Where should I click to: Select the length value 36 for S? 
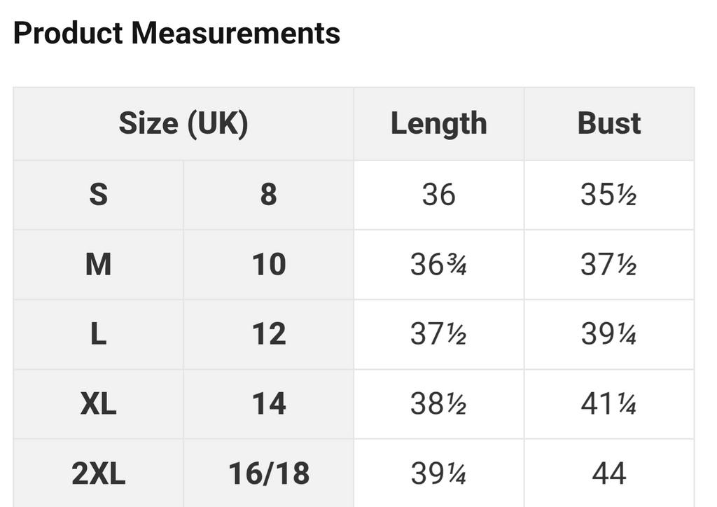pos(439,195)
